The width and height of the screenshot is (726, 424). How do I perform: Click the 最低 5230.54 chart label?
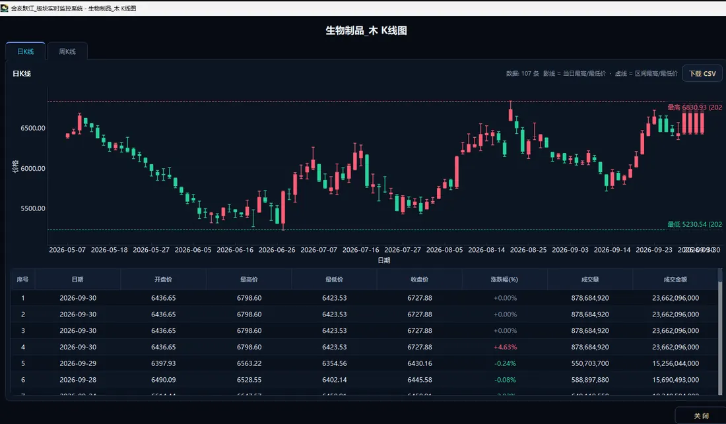pos(694,224)
